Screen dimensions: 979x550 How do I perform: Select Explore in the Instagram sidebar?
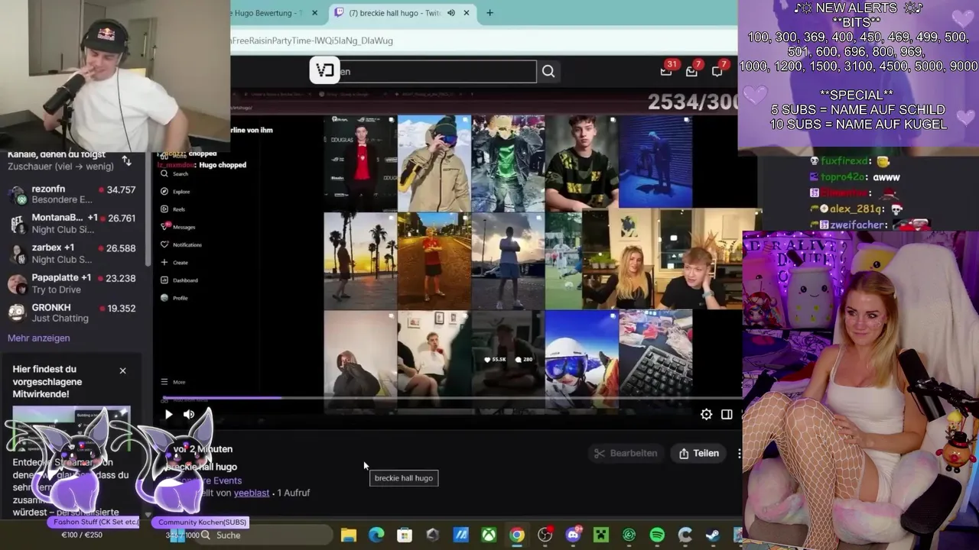point(175,192)
